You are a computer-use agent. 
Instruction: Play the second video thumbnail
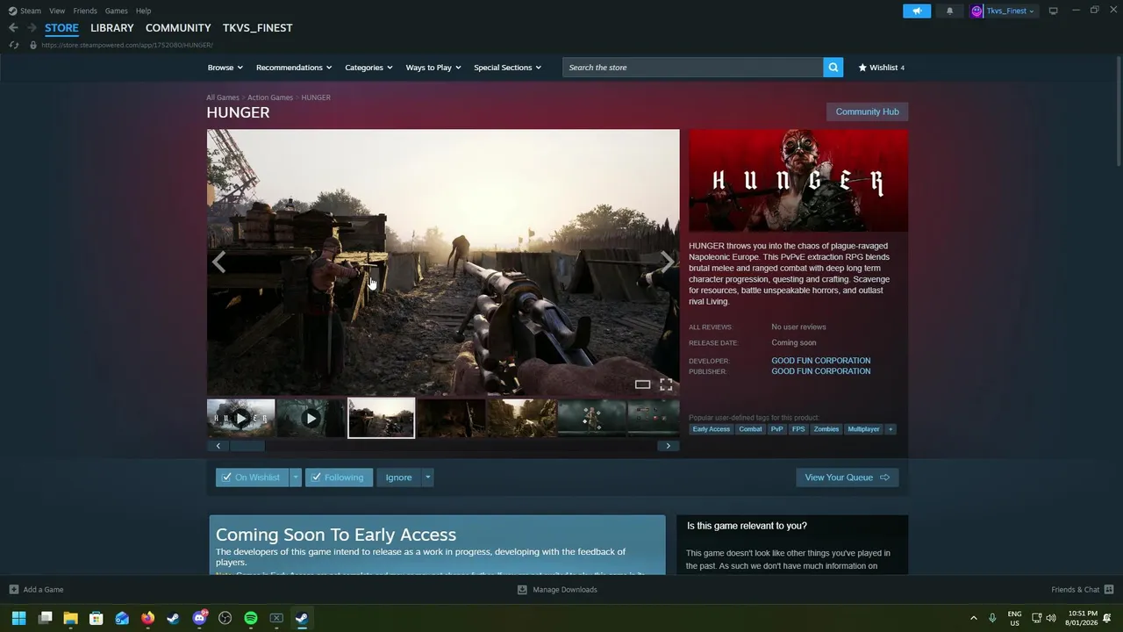tap(311, 419)
